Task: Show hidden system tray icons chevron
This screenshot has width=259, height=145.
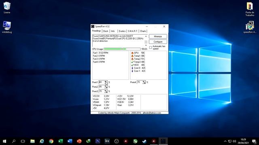Action: tap(225, 141)
